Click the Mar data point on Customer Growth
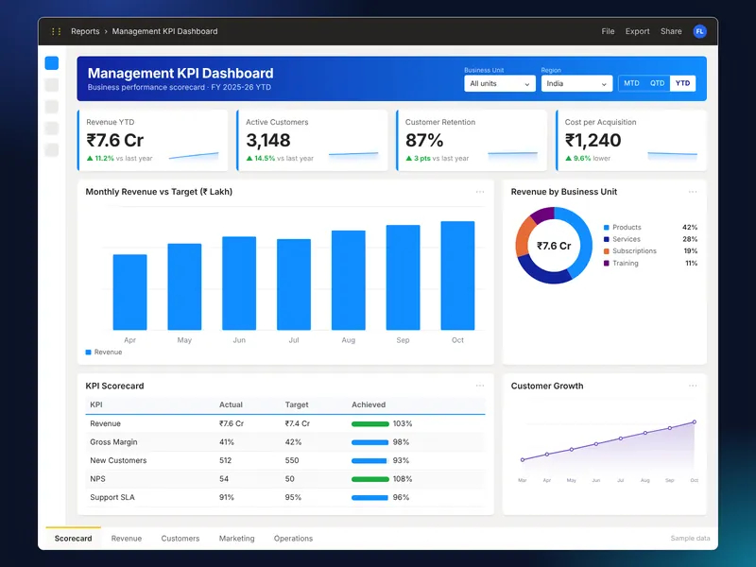This screenshot has height=567, width=756. (x=523, y=460)
